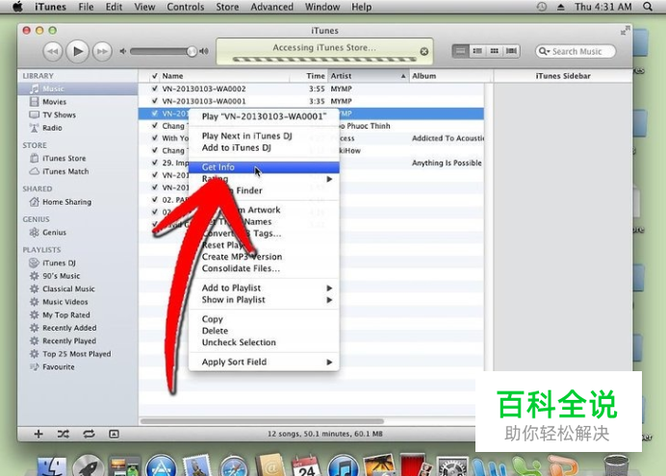Click the horizontal scrollbar under song list
This screenshot has height=476, width=666.
coord(262,421)
